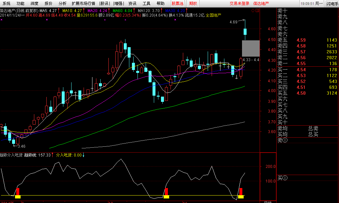Click the 全国地产 sector link
Viewport: 339px width, 203px height.
pyautogui.click(x=213, y=15)
